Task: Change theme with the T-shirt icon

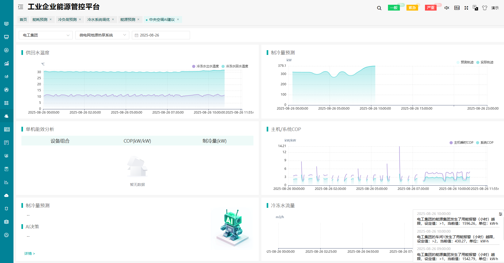Action: tap(484, 8)
